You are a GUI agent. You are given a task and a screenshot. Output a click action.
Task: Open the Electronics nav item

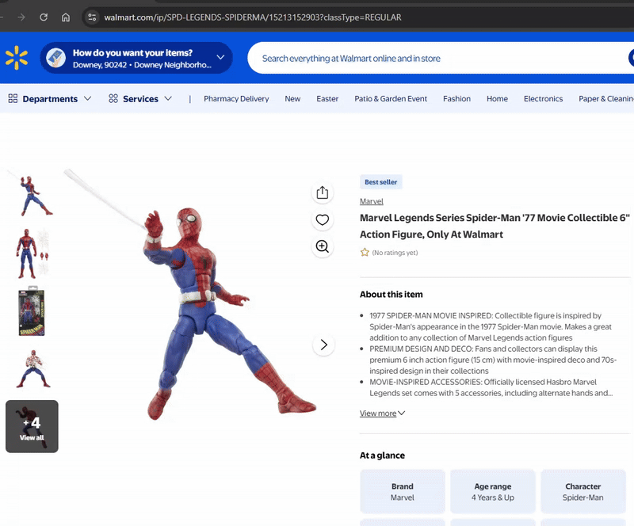pyautogui.click(x=543, y=99)
